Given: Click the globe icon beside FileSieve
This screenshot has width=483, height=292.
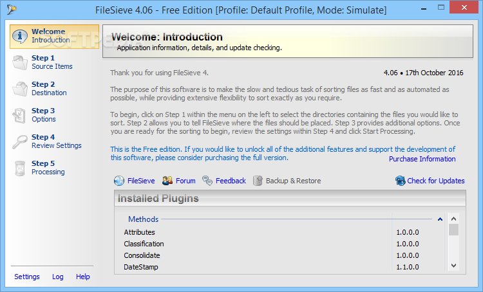Looking at the screenshot, I should point(119,181).
